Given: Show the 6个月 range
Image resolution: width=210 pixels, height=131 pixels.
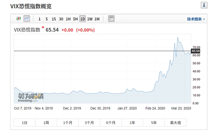Looking at the screenshot, I should click(x=111, y=123).
